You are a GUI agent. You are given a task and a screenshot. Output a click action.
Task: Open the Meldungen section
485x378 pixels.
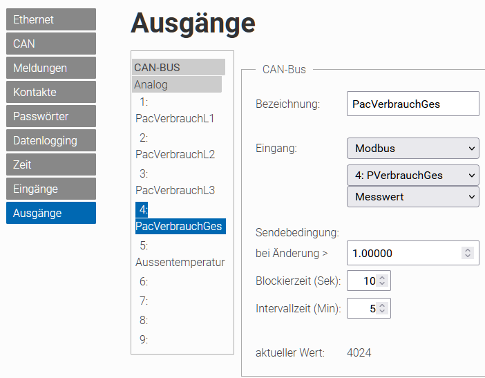pos(51,68)
